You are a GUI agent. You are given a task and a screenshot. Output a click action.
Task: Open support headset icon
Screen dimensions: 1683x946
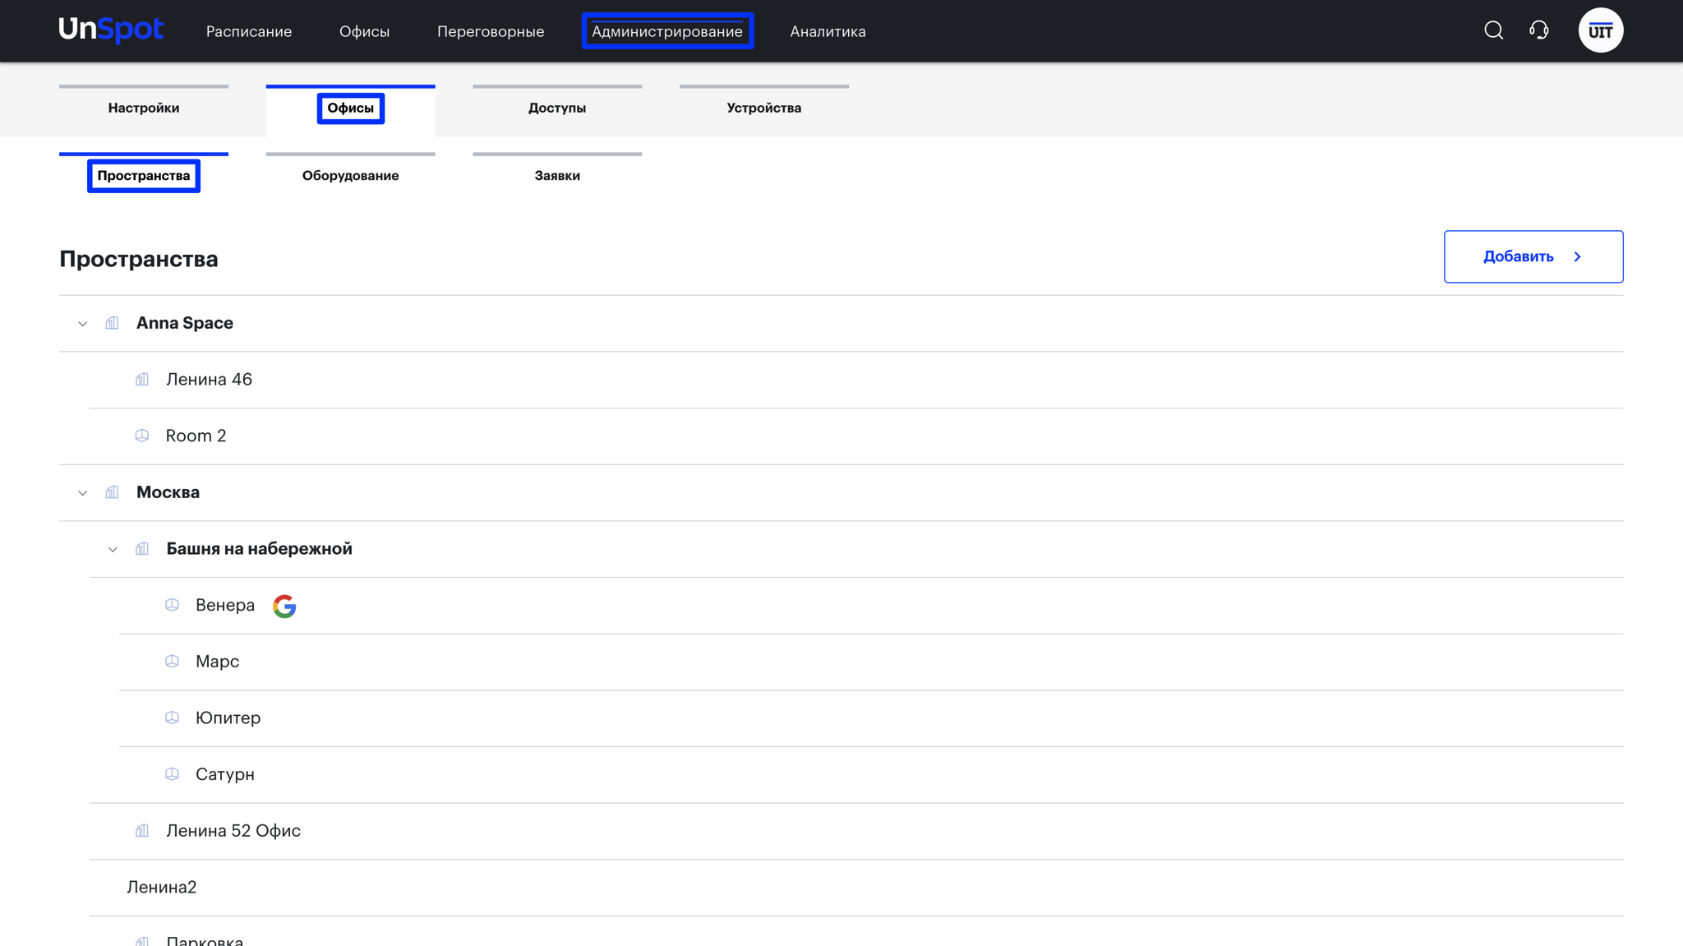click(x=1539, y=31)
